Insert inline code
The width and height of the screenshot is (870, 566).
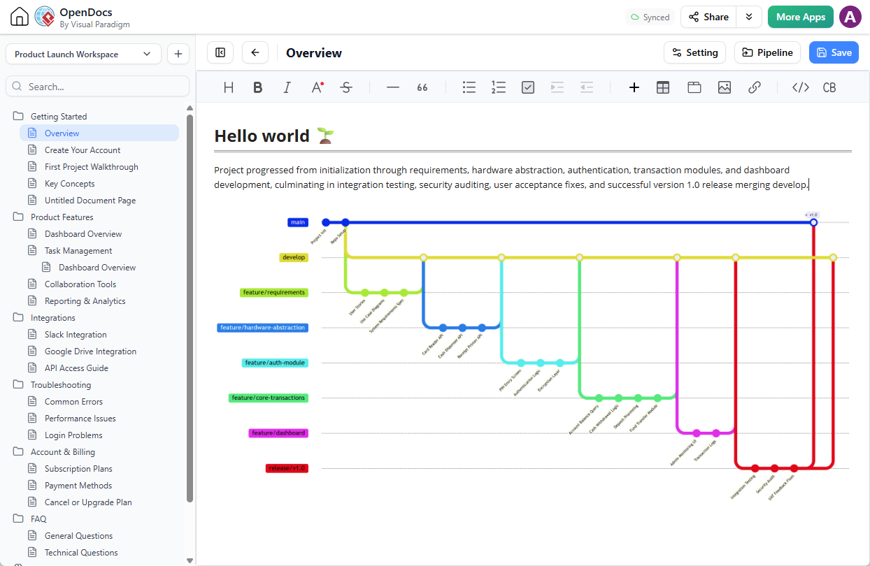click(x=801, y=87)
